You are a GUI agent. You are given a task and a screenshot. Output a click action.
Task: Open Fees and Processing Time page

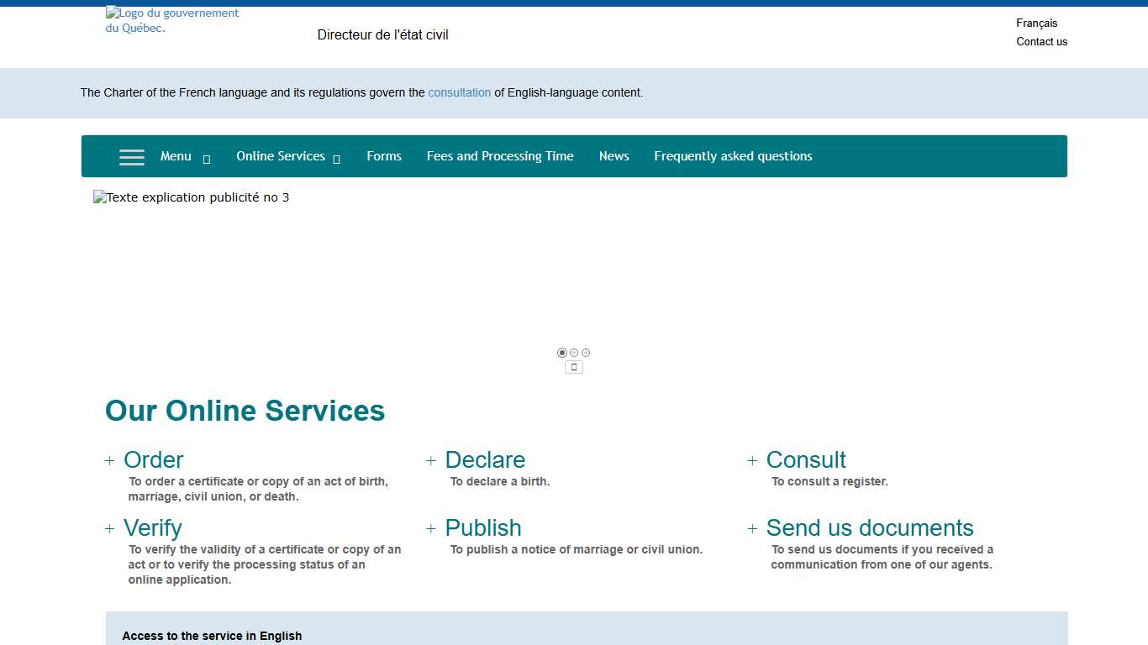(500, 156)
